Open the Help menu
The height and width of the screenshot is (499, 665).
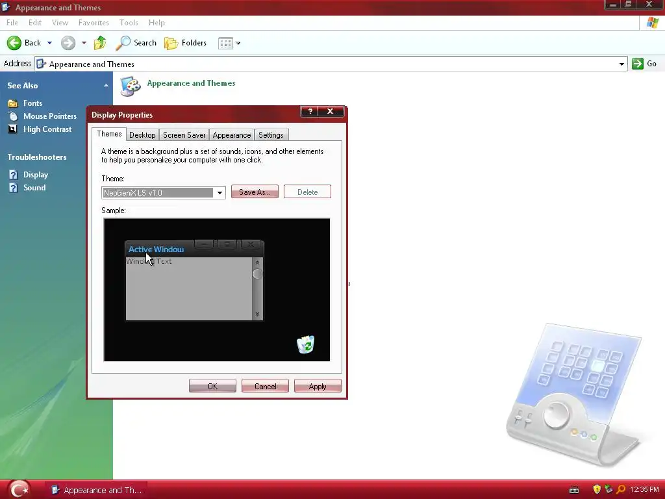[157, 23]
